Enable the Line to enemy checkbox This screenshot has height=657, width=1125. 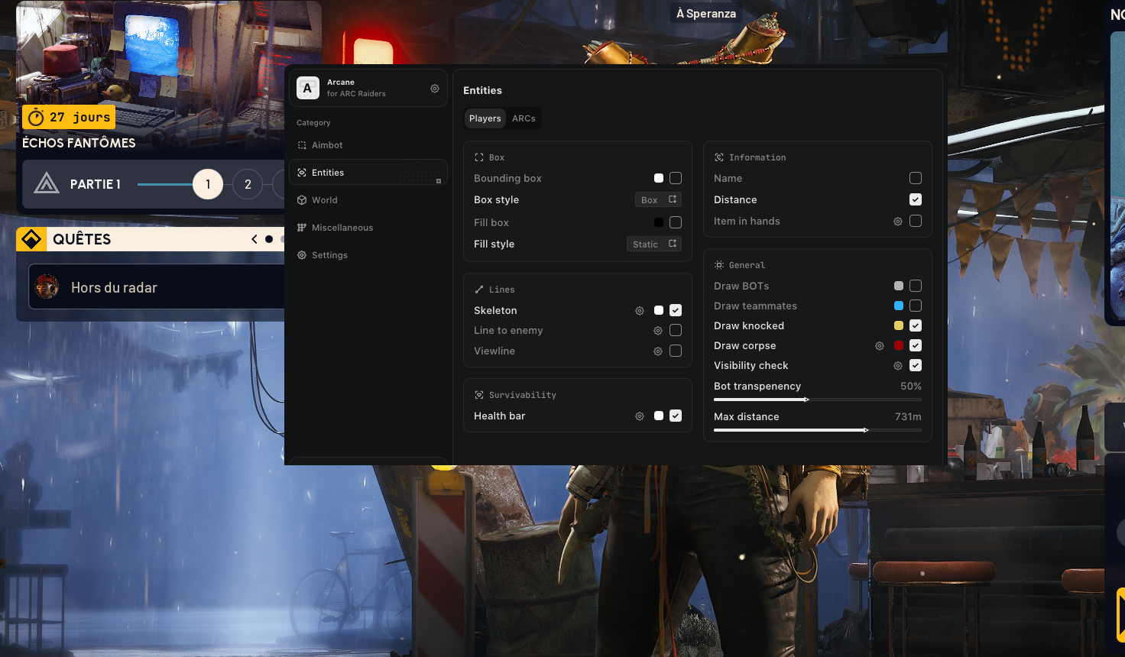[x=676, y=330]
